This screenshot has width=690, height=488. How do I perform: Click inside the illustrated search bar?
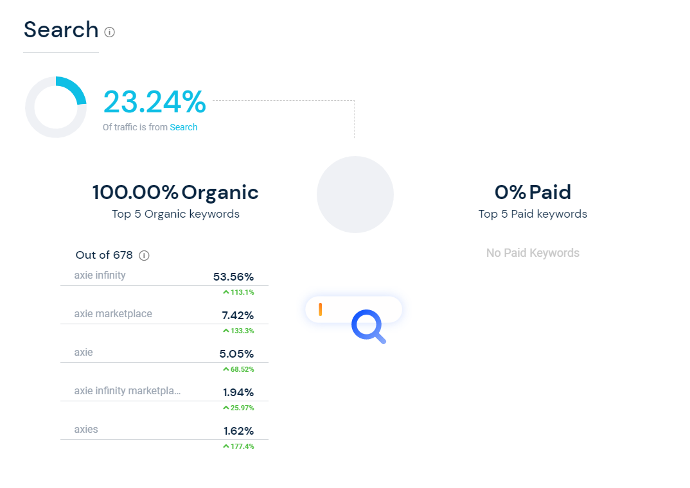pos(353,309)
